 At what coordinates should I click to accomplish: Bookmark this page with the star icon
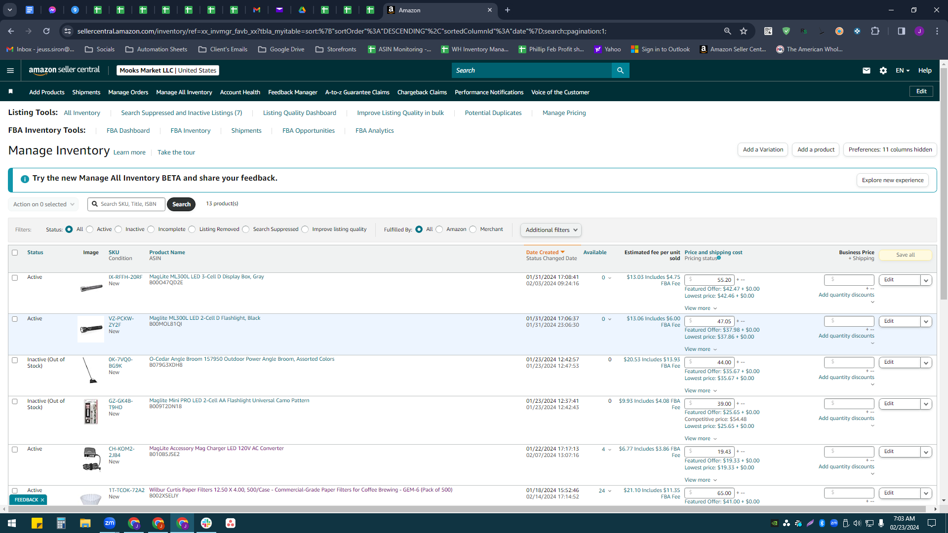pos(744,31)
